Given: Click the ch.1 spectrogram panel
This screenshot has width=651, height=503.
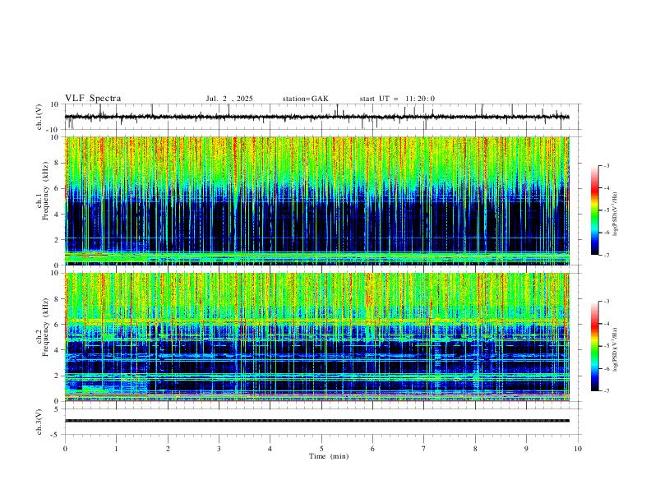Looking at the screenshot, I should pyautogui.click(x=317, y=201).
